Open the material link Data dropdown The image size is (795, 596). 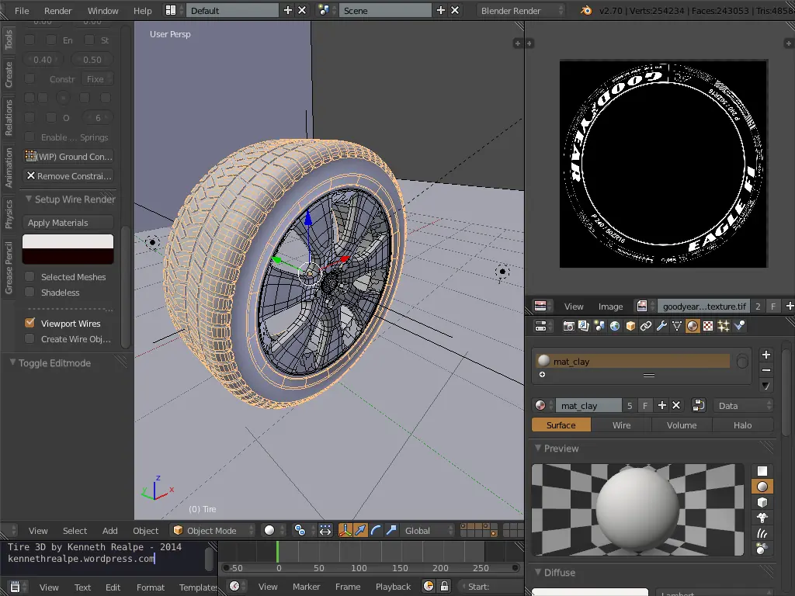743,405
